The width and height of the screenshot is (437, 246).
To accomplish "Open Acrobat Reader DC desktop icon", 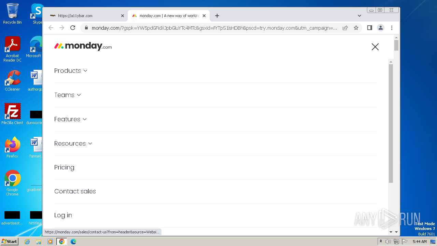I will 12,49.
